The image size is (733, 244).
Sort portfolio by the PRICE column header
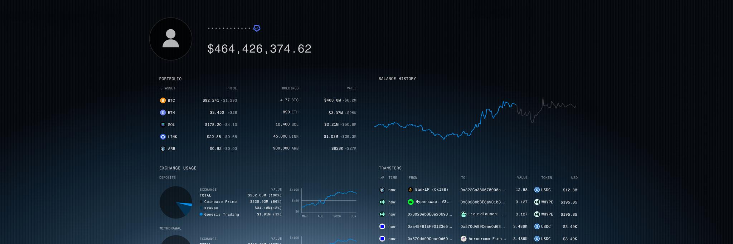tap(232, 88)
